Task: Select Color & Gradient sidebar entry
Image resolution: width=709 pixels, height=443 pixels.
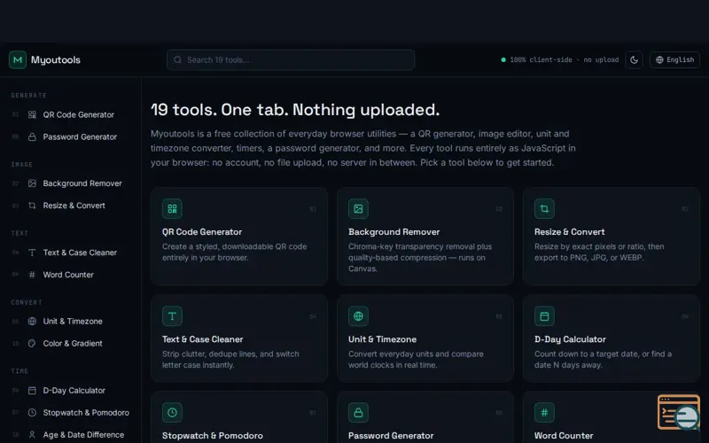Action: (x=71, y=344)
